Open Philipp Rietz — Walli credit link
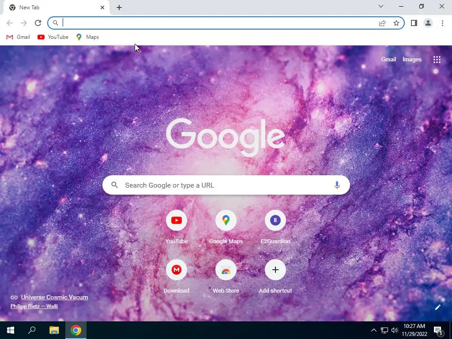The height and width of the screenshot is (339, 452). [34, 306]
